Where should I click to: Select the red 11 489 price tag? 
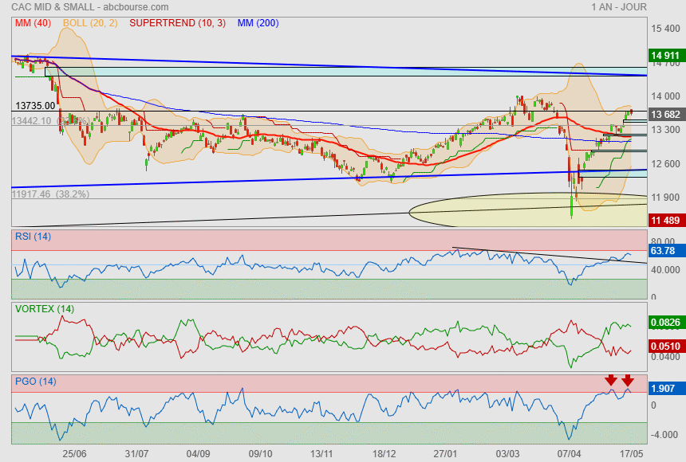point(665,221)
